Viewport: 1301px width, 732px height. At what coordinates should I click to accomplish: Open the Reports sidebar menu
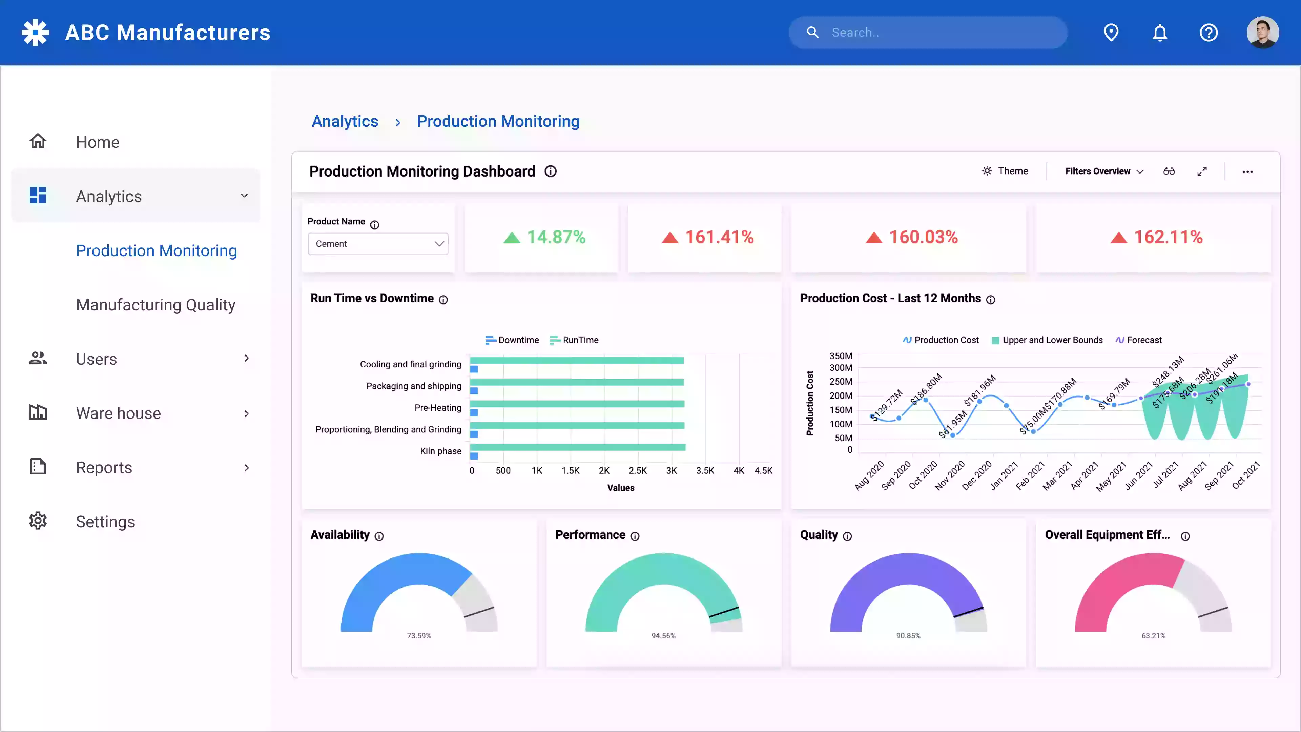coord(104,467)
